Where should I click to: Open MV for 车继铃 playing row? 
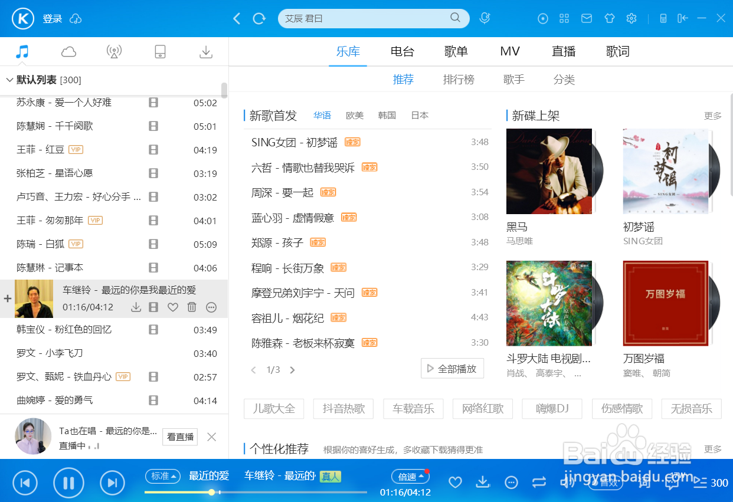pyautogui.click(x=153, y=307)
